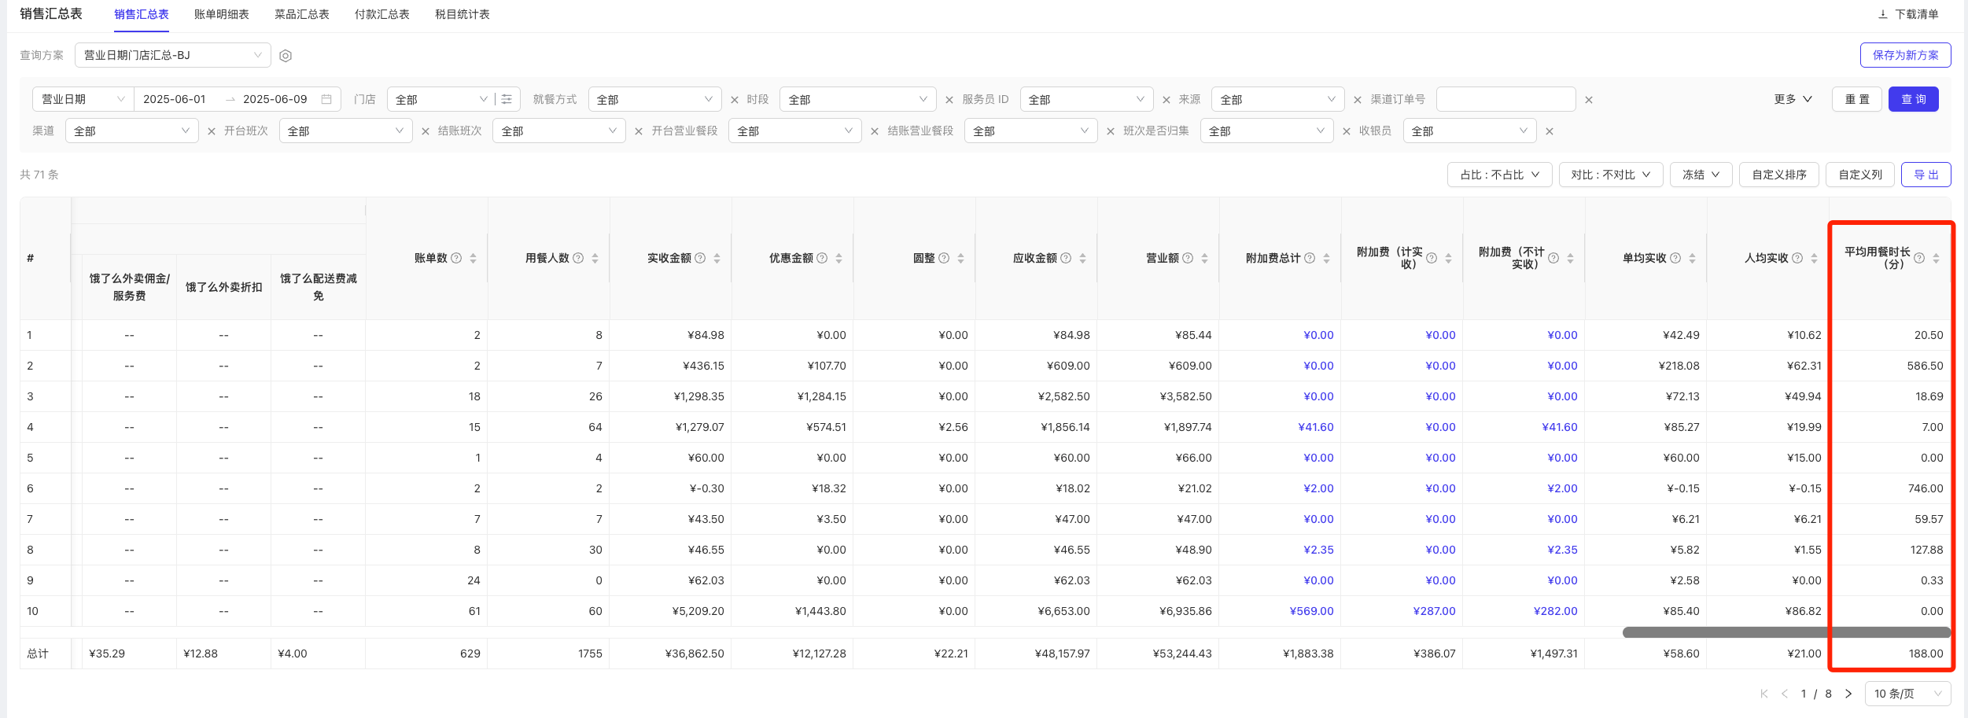Sort by 单均实收 column
Image resolution: width=1968 pixels, height=718 pixels.
point(1692,258)
